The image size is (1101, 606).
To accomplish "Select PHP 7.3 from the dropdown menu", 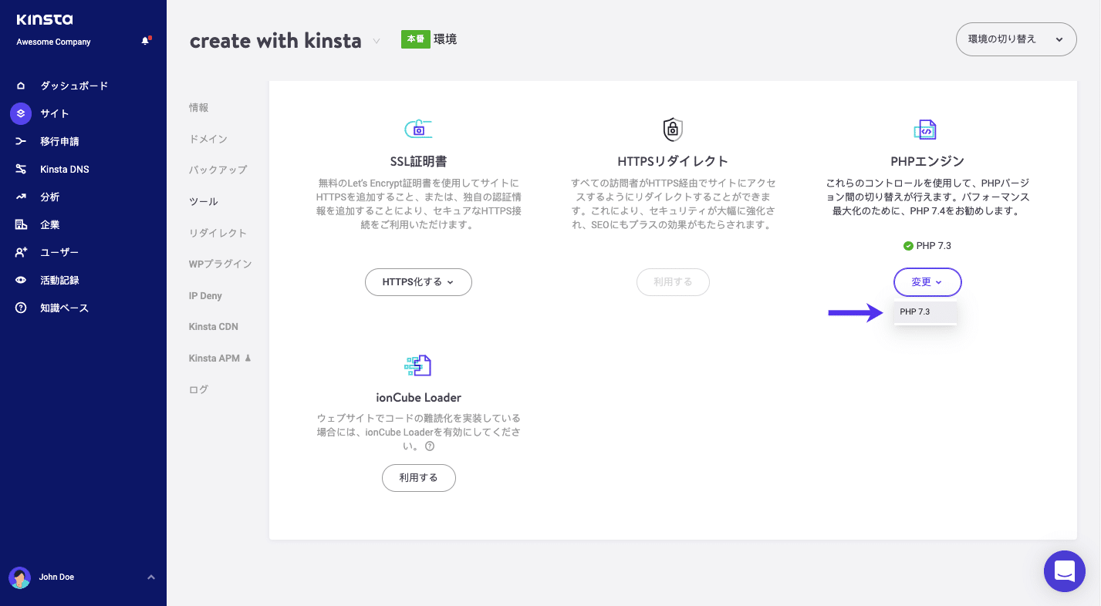I will [925, 311].
